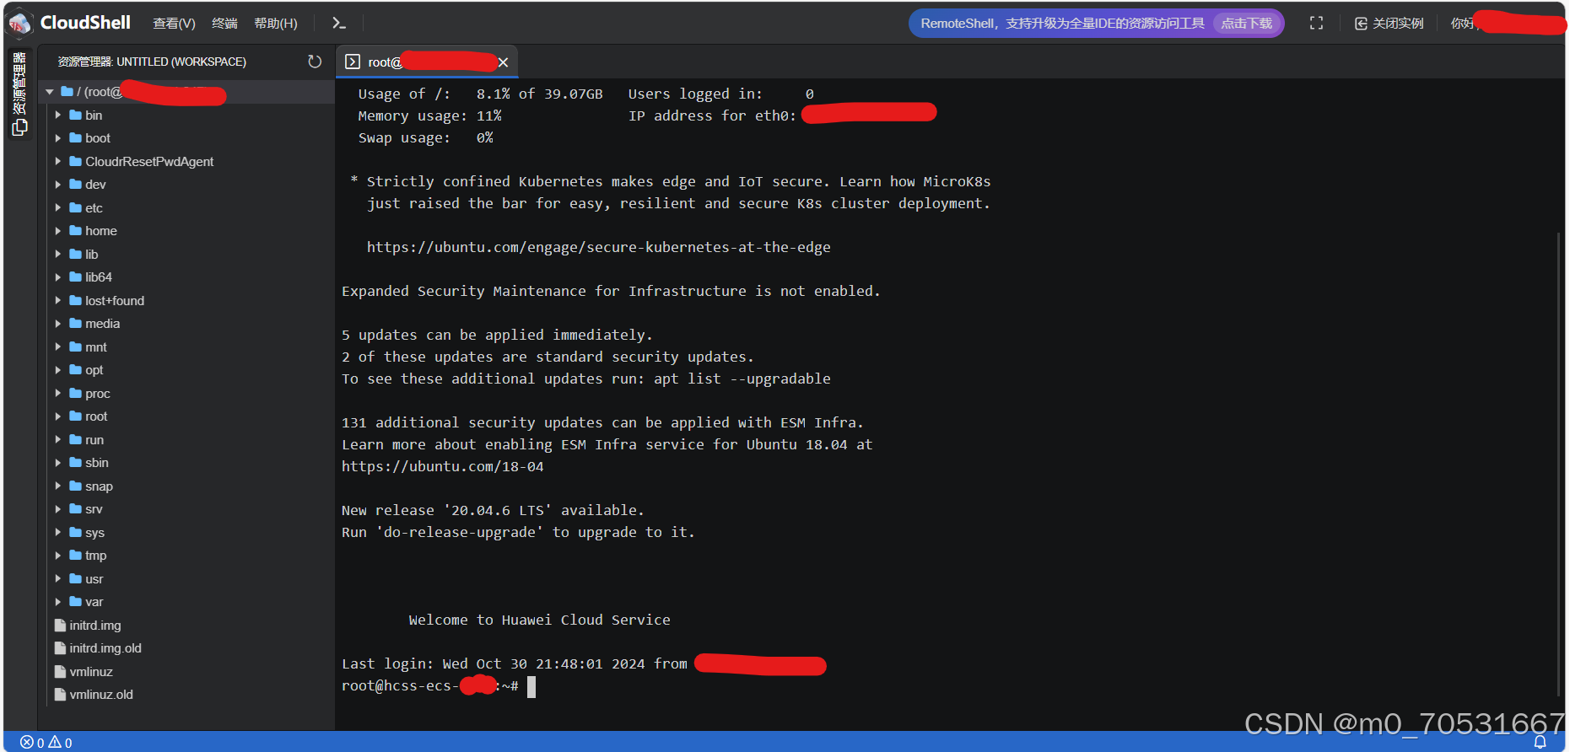Expand the dev folder
The width and height of the screenshot is (1570, 752).
[x=58, y=185]
